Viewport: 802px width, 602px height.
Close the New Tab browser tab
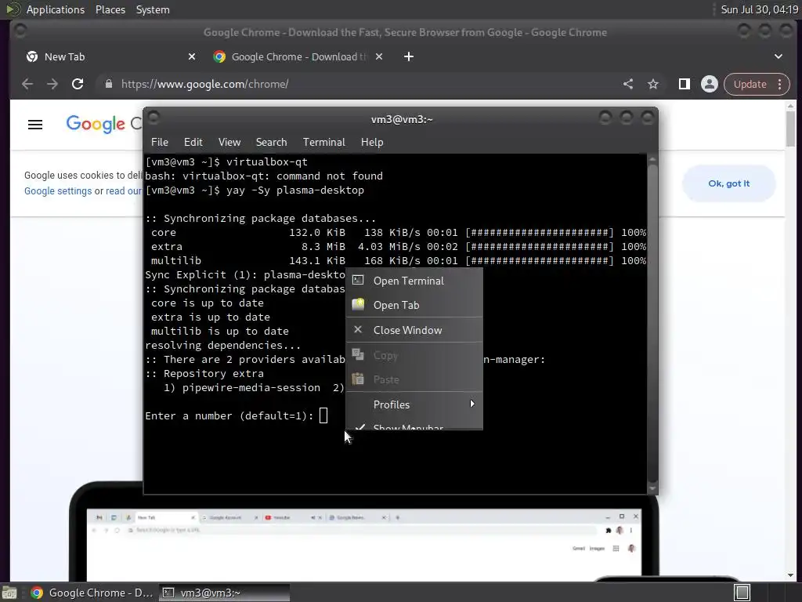tap(192, 56)
